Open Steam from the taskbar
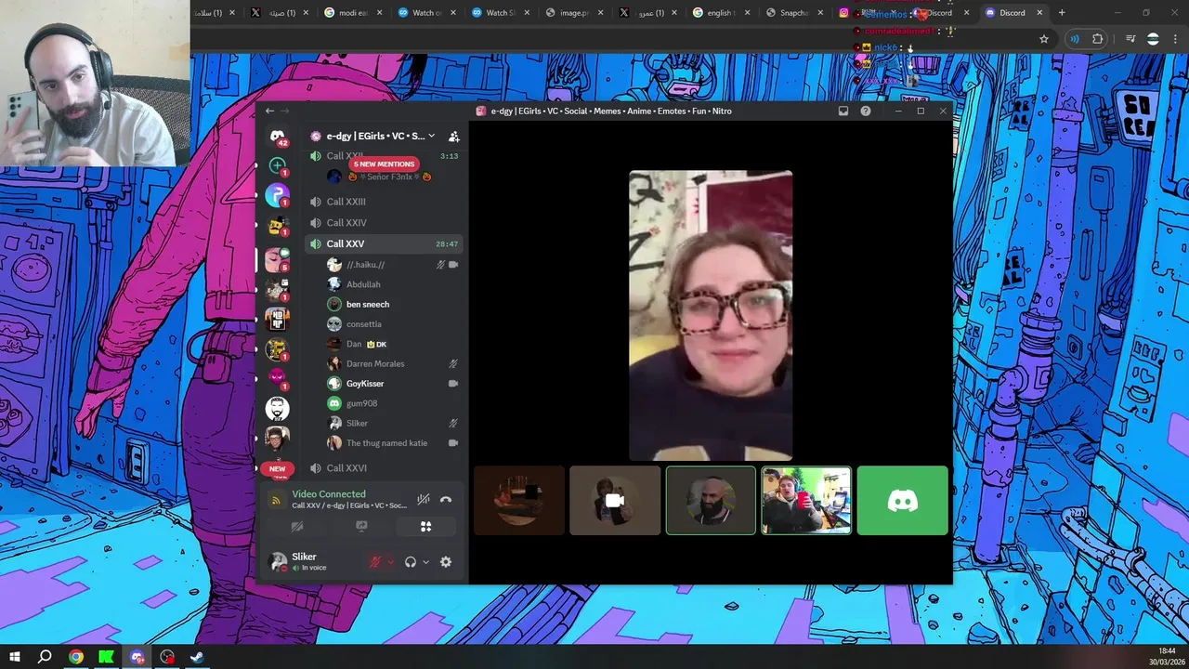Viewport: 1189px width, 669px height. [197, 657]
